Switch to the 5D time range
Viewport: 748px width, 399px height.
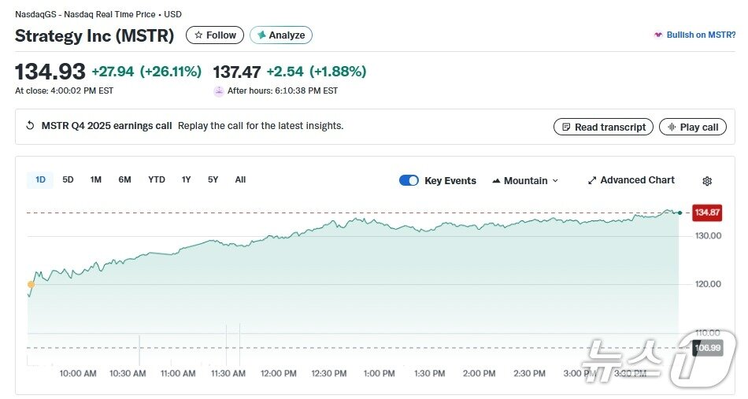68,179
